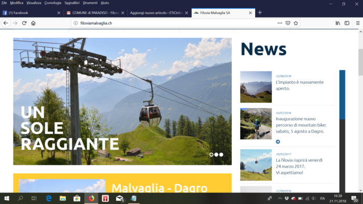This screenshot has width=363, height=204.
Task: Click the blue news list scrollbar
Action: [x=342, y=95]
